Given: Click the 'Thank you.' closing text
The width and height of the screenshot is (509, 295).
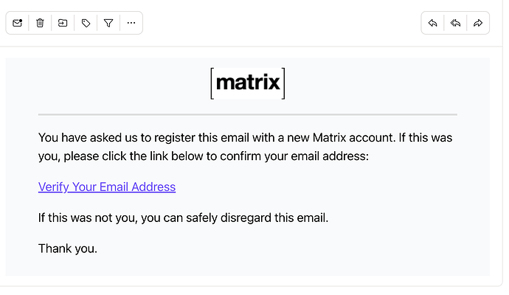Looking at the screenshot, I should tap(68, 249).
